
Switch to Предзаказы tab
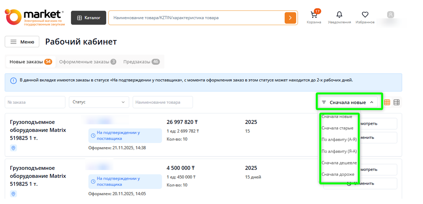point(141,62)
